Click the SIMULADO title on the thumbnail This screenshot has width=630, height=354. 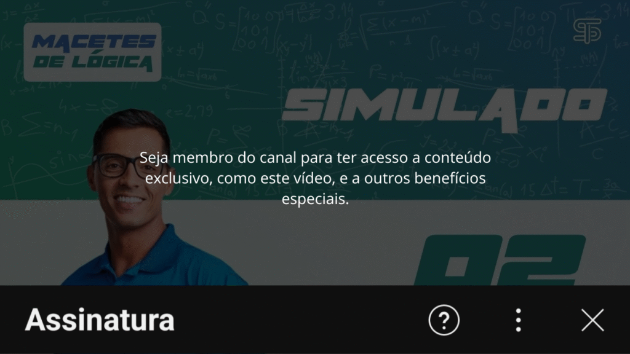(x=444, y=108)
